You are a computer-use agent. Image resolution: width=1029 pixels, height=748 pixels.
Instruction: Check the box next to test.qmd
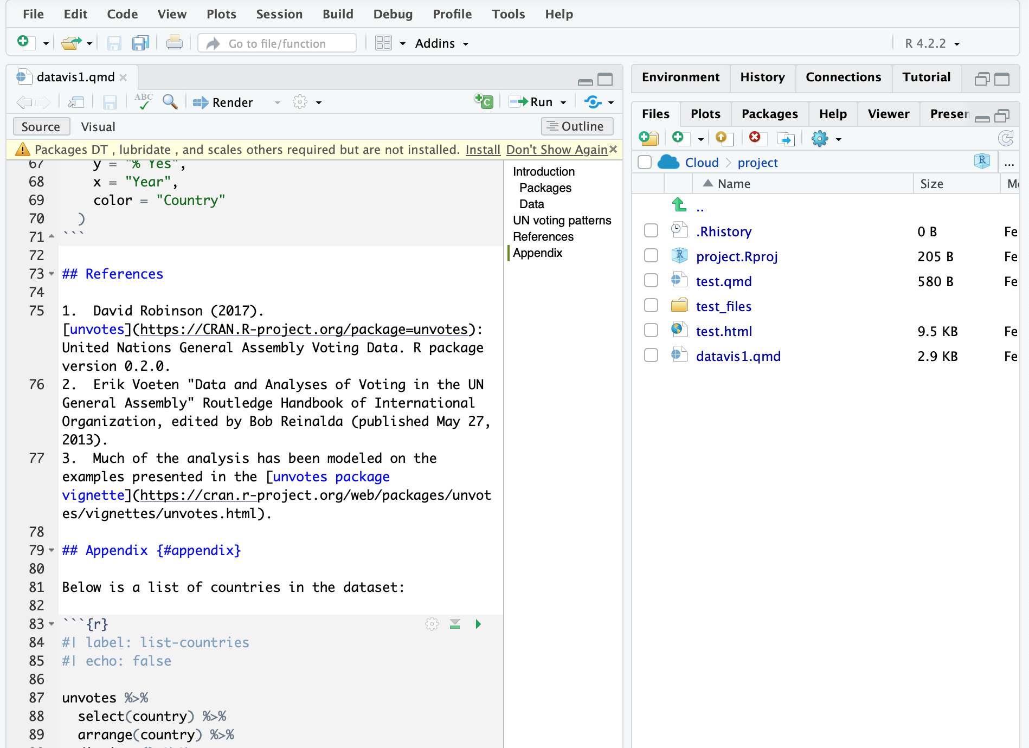click(651, 281)
